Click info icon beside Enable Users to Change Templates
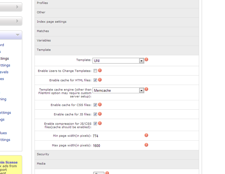Viewport: 225px width, 174px height. click(x=100, y=70)
